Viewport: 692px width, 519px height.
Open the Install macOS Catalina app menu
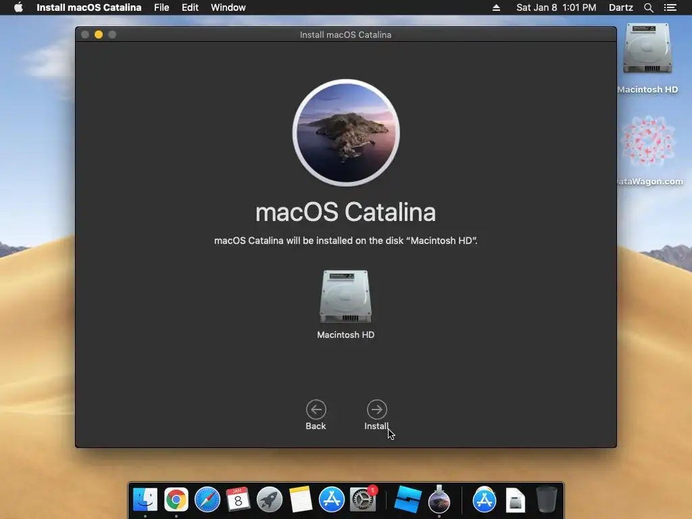click(x=89, y=7)
